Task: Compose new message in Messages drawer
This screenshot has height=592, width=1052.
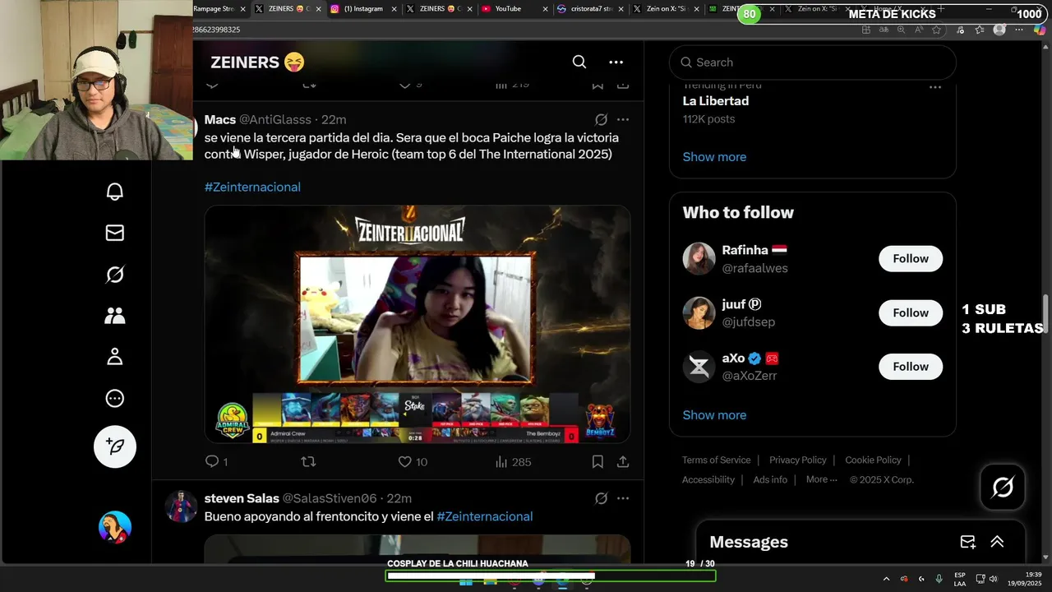Action: [968, 542]
